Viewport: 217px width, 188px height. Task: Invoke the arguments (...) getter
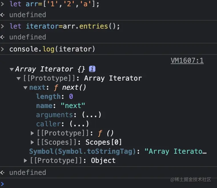pos(91,115)
